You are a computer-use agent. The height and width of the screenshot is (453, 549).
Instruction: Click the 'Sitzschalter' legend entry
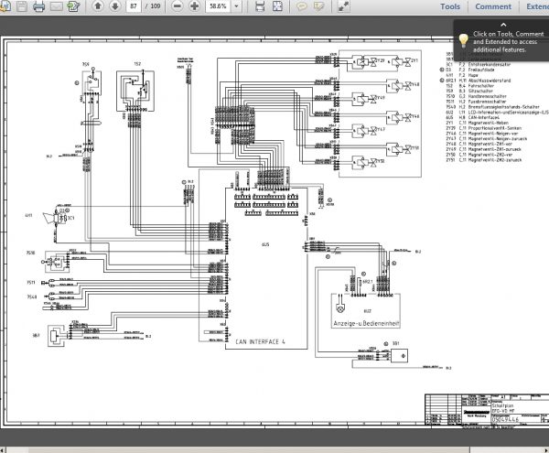click(480, 91)
